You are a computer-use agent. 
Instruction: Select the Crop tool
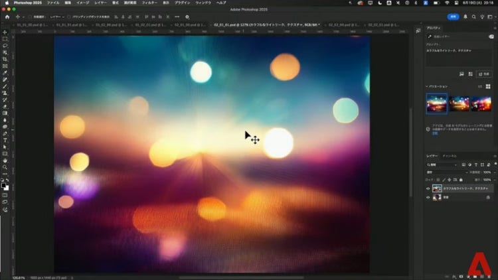5,59
